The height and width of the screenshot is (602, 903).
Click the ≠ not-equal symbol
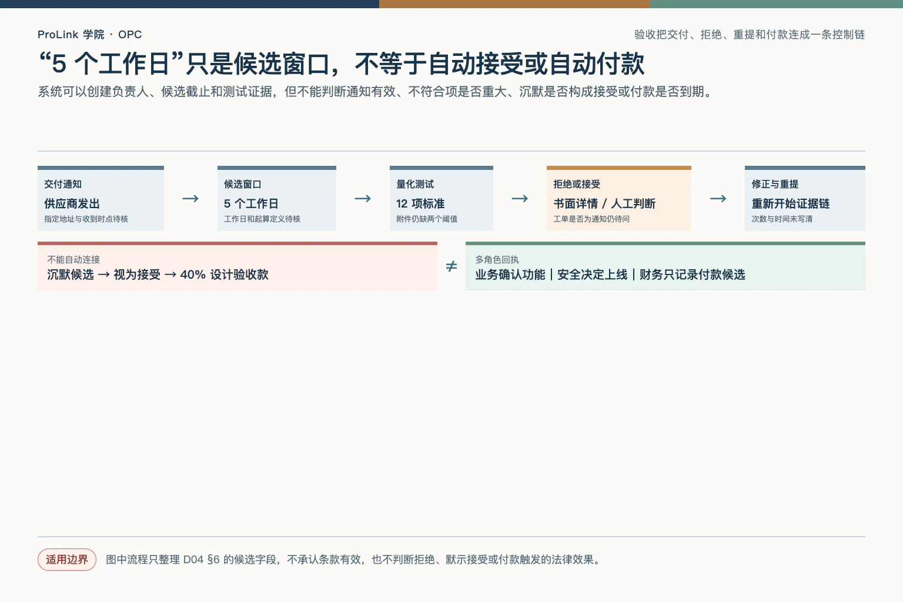coord(451,266)
